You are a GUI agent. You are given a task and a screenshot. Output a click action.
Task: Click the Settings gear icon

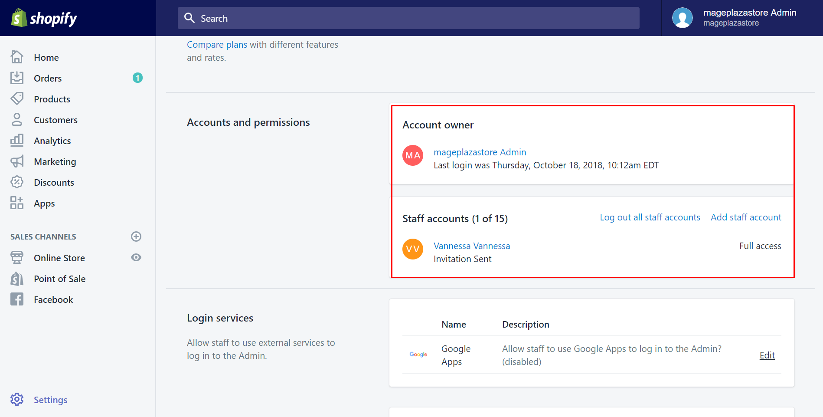pos(17,399)
